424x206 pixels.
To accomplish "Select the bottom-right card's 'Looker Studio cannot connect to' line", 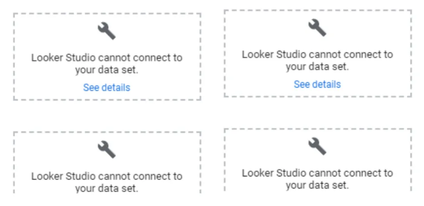I will click(317, 173).
